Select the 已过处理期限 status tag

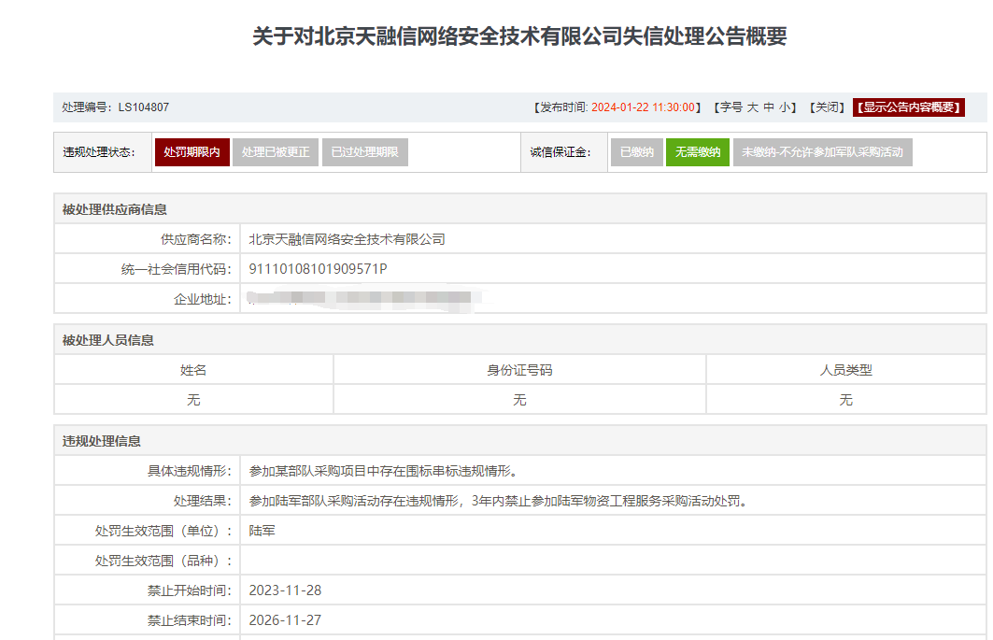coord(364,152)
